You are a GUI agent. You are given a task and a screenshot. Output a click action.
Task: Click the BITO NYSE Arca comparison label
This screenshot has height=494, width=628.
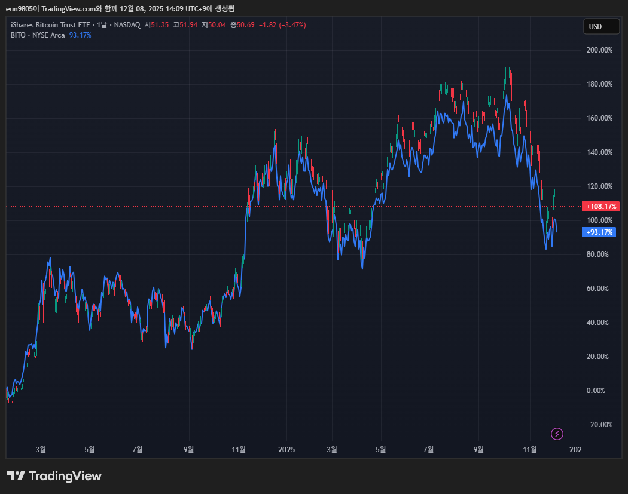click(38, 35)
